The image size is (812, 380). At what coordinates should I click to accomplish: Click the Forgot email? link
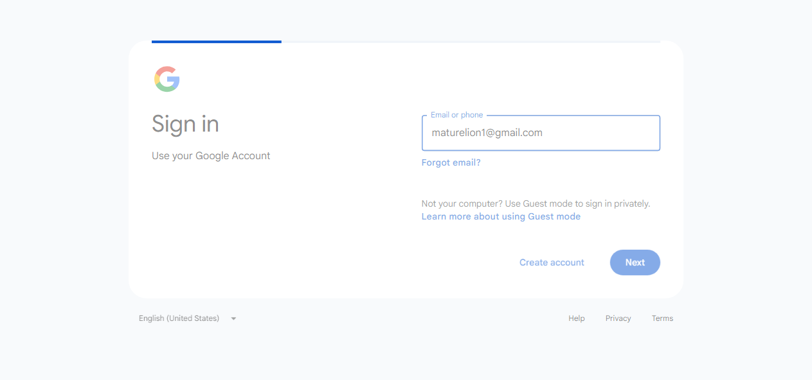click(x=451, y=162)
